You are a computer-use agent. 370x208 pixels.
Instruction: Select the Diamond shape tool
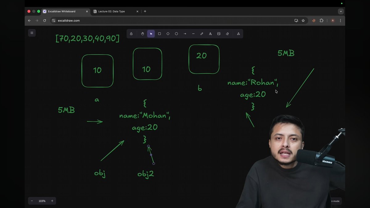point(168,34)
